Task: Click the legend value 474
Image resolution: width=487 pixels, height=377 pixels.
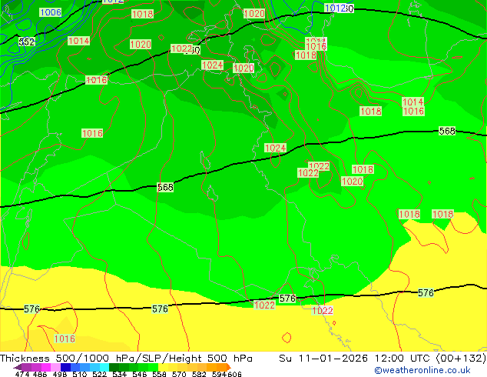Action: 22,374
